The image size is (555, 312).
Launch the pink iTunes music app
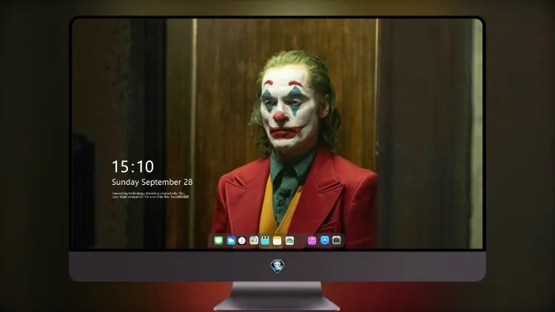pyautogui.click(x=312, y=240)
